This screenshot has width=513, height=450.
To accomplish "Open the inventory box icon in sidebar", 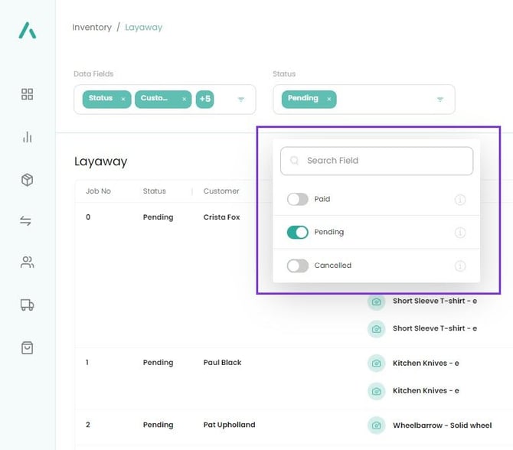I will pos(28,180).
